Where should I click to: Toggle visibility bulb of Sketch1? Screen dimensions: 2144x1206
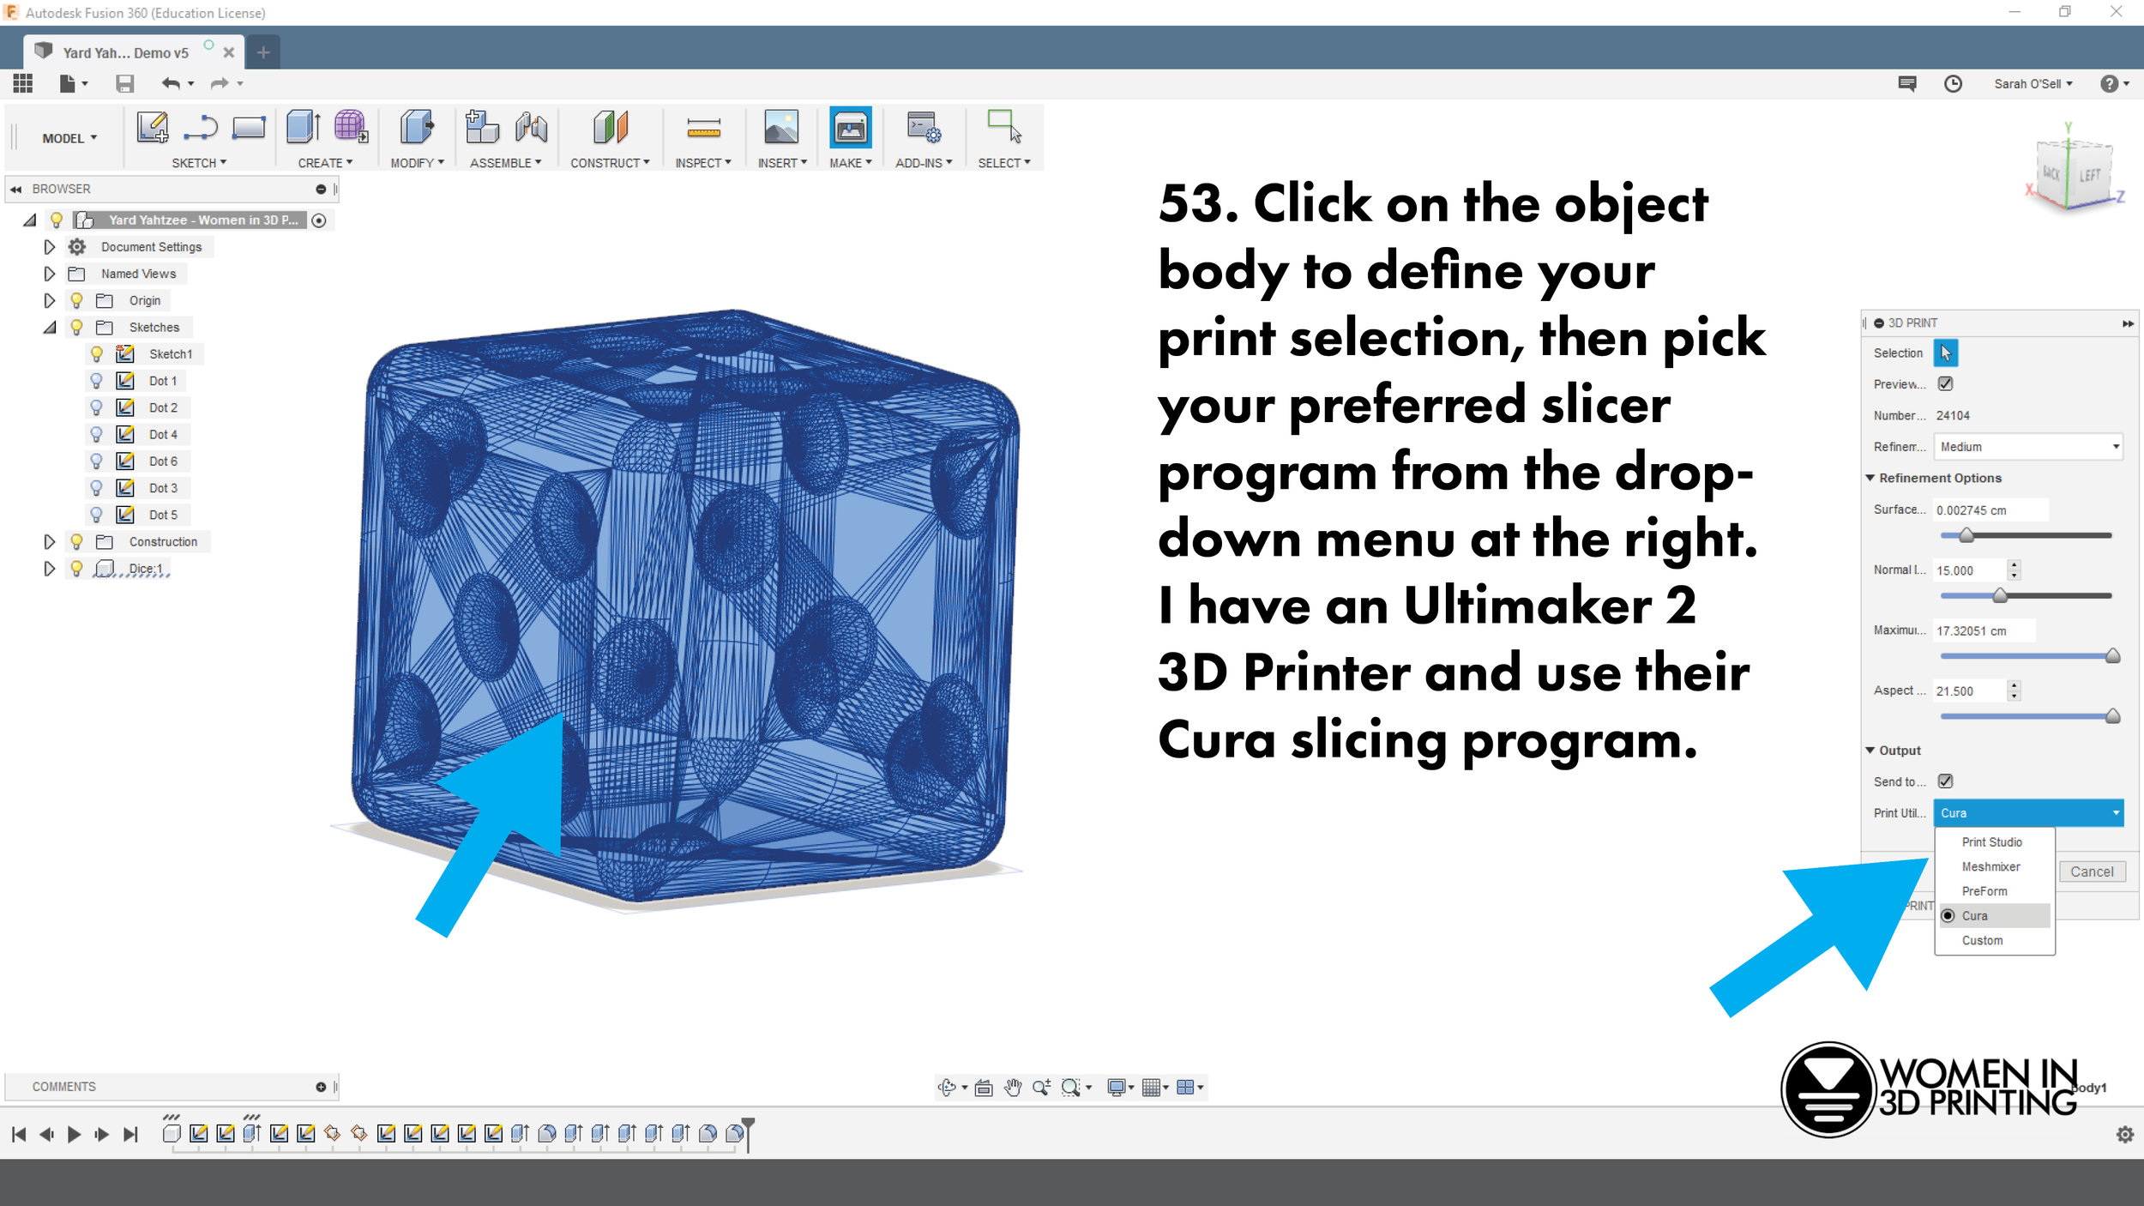click(97, 353)
